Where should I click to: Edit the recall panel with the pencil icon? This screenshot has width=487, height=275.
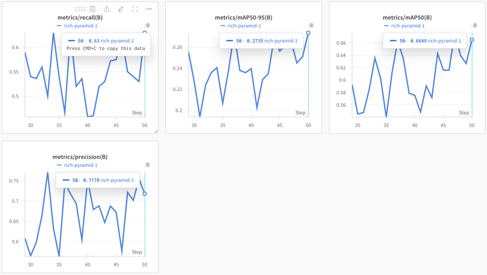[x=121, y=9]
